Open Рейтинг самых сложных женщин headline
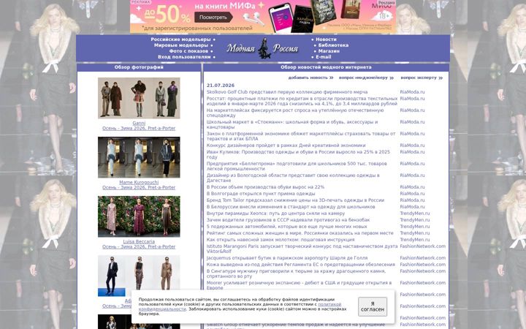The image size is (526, 329). tap(300, 233)
